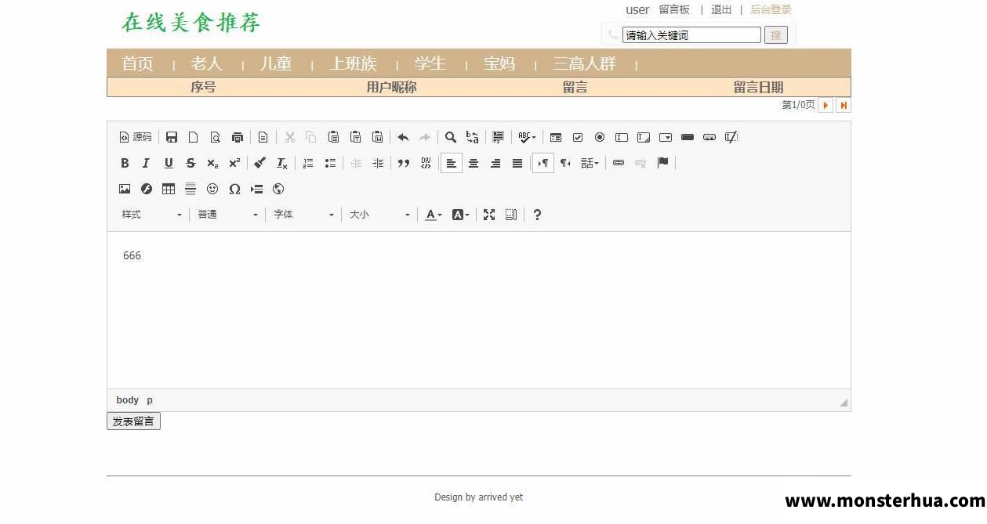Open the spell check dropdown
987x524 pixels.
(527, 137)
